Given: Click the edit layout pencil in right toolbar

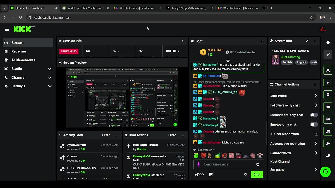Looking at the screenshot, I should point(328,55).
